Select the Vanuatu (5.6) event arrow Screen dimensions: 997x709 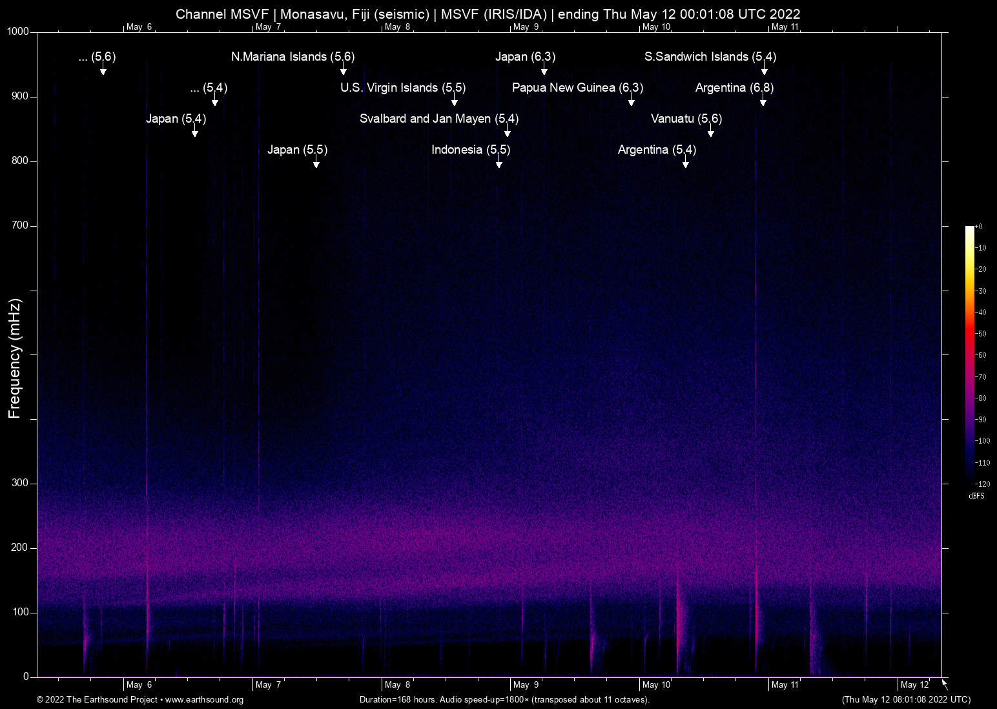pos(711,133)
